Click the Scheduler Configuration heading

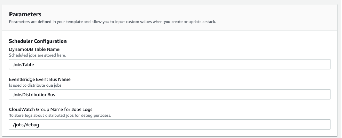38,41
